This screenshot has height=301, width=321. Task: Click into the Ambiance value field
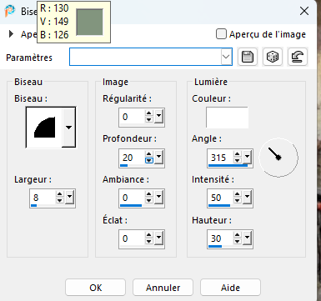[x=132, y=198]
